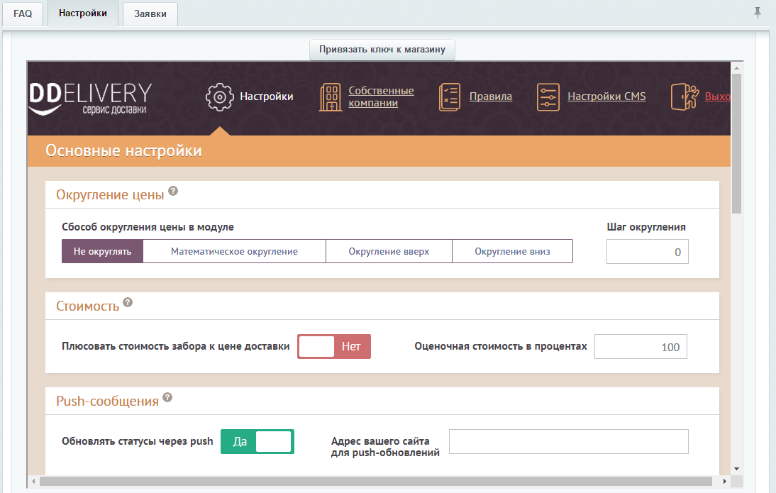Click the building icon for Собственные компании
Screen dimensions: 776x493
[330, 97]
